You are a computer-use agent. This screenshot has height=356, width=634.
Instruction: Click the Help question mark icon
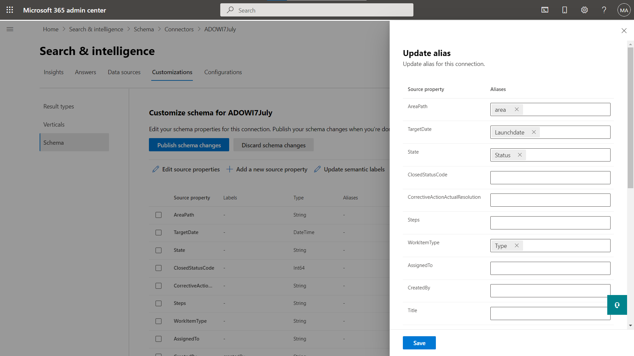604,10
